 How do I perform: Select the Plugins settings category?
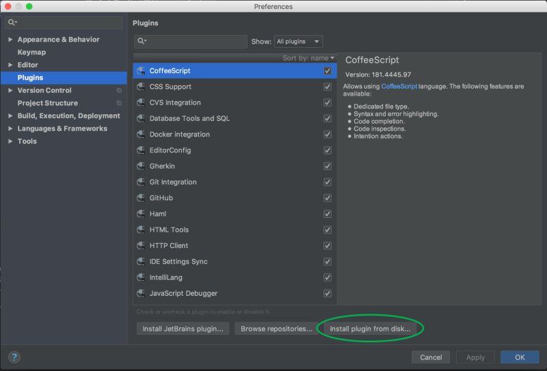tap(64, 78)
